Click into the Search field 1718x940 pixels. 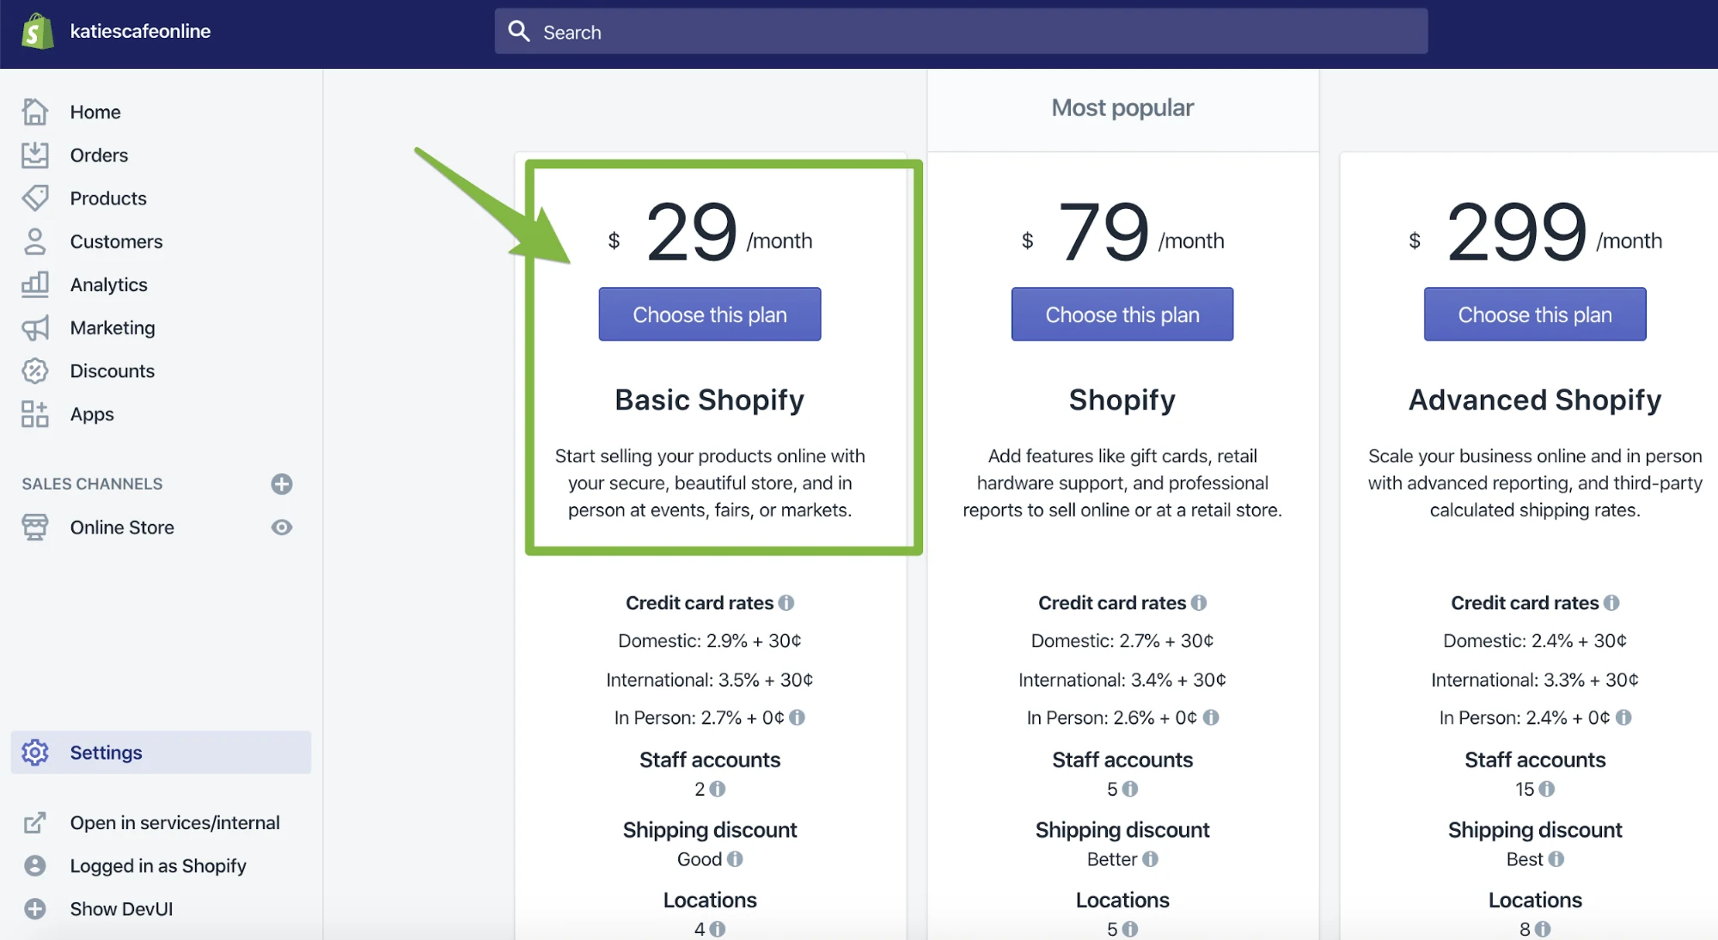pos(961,32)
